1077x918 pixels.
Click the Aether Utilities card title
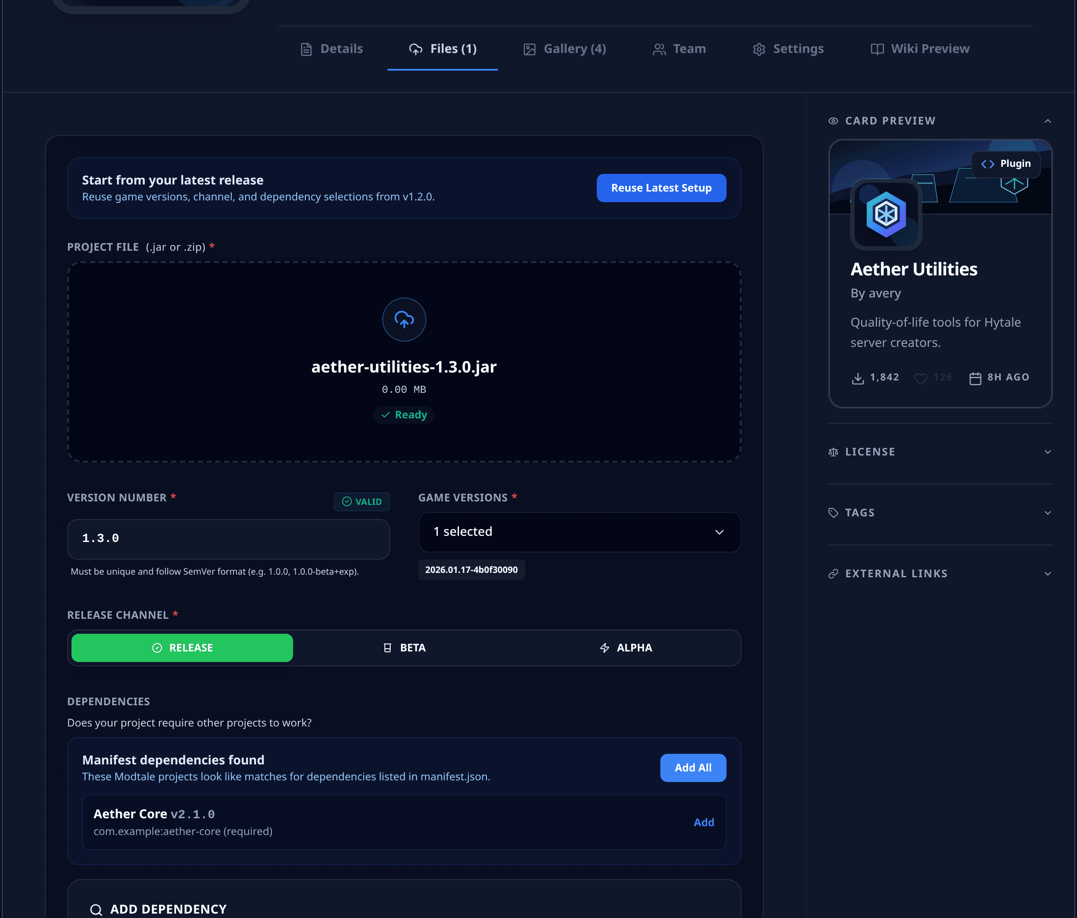[914, 269]
